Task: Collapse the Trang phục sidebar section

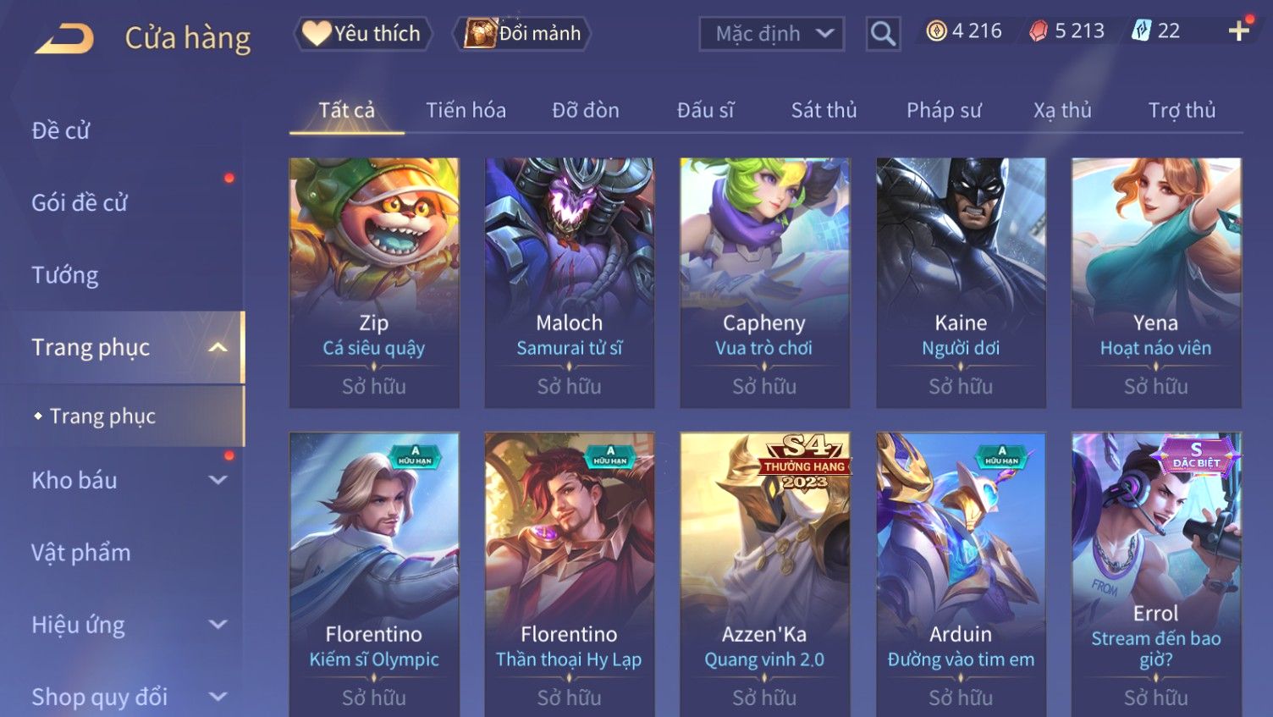Action: coord(218,347)
